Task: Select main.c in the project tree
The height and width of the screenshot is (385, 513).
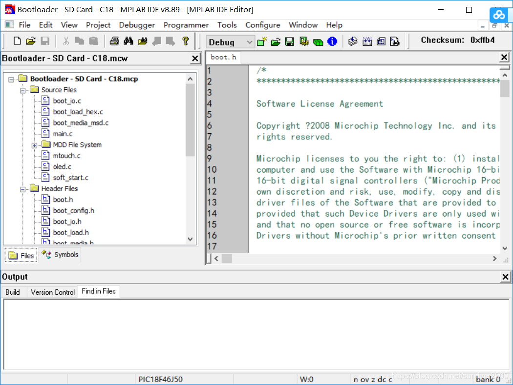Action: coord(63,134)
